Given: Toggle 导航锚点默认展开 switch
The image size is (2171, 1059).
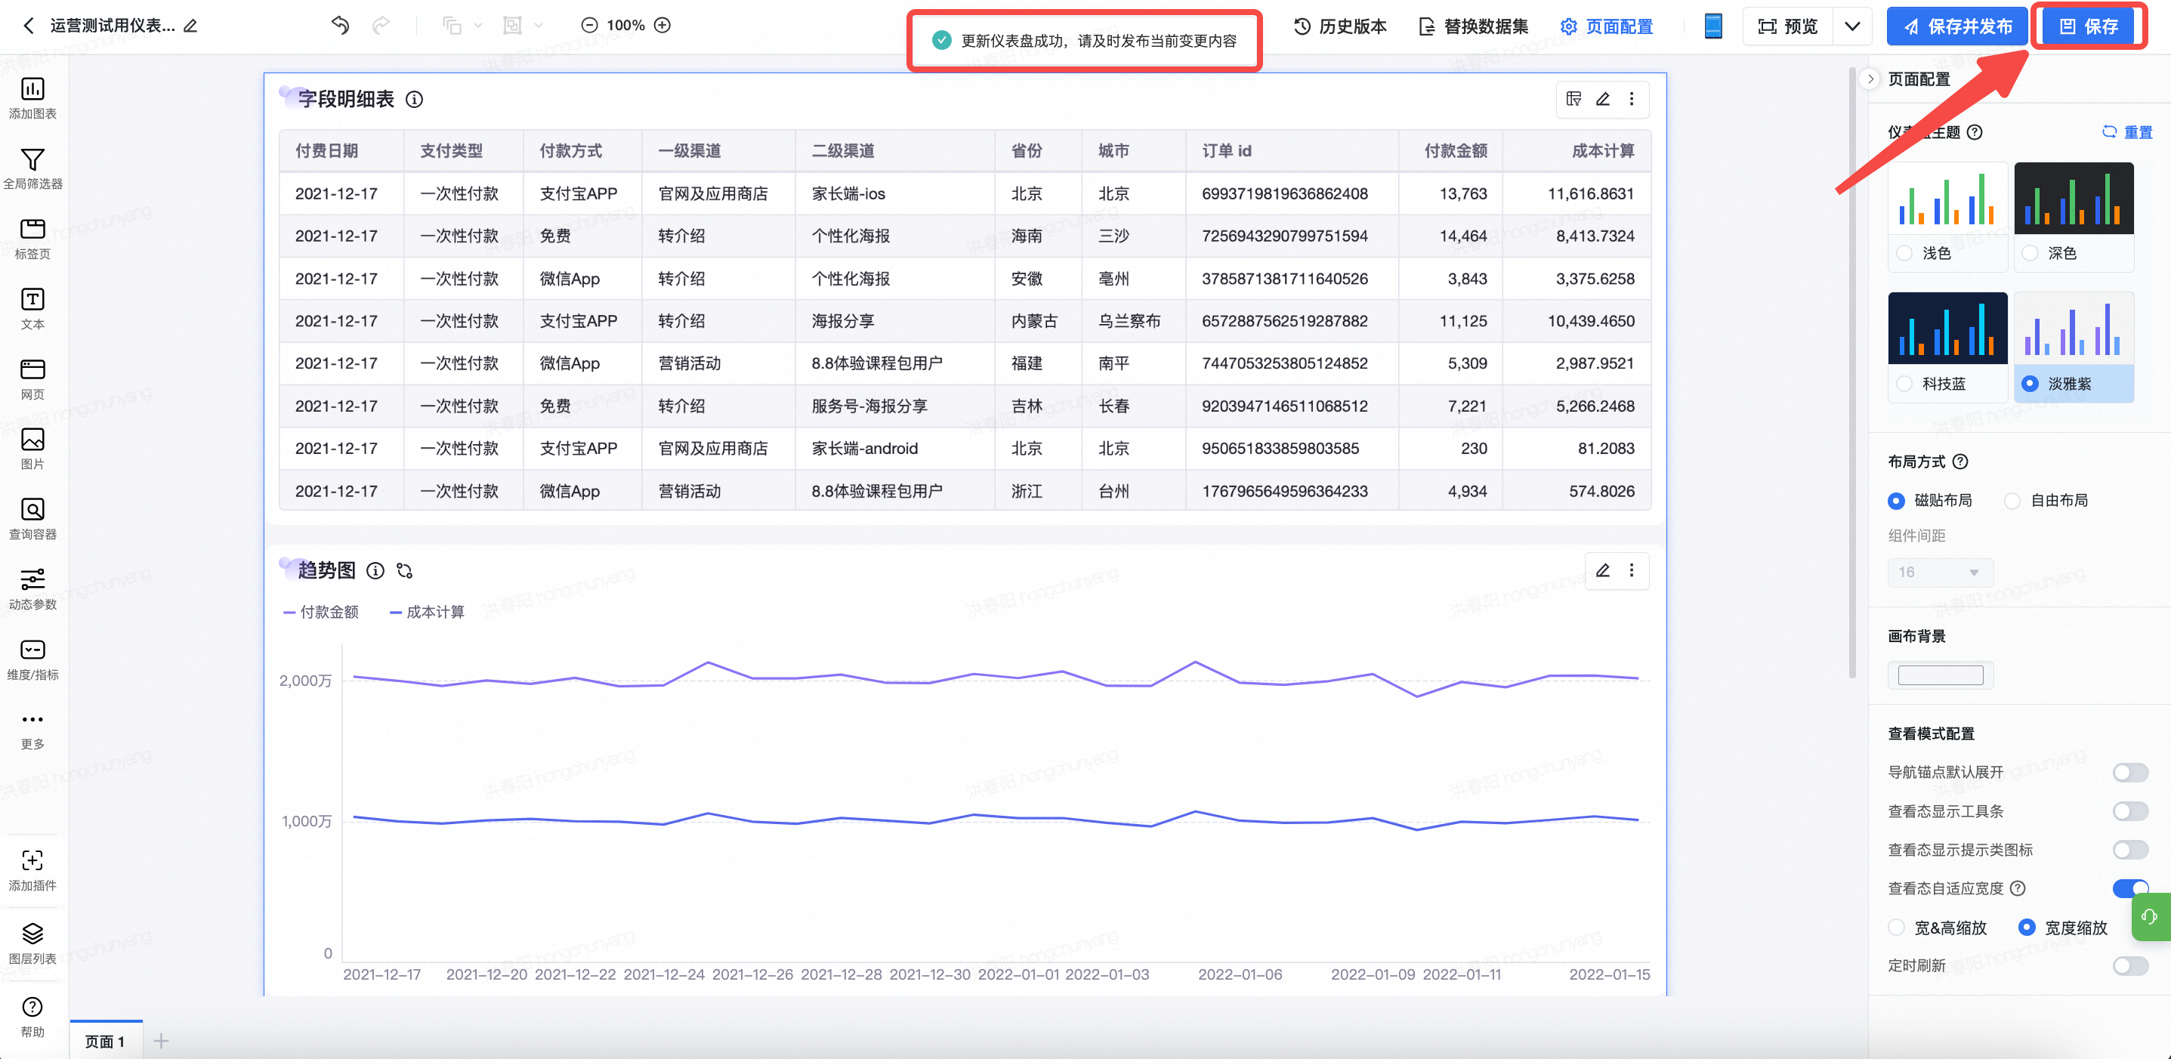Looking at the screenshot, I should click(x=2129, y=773).
